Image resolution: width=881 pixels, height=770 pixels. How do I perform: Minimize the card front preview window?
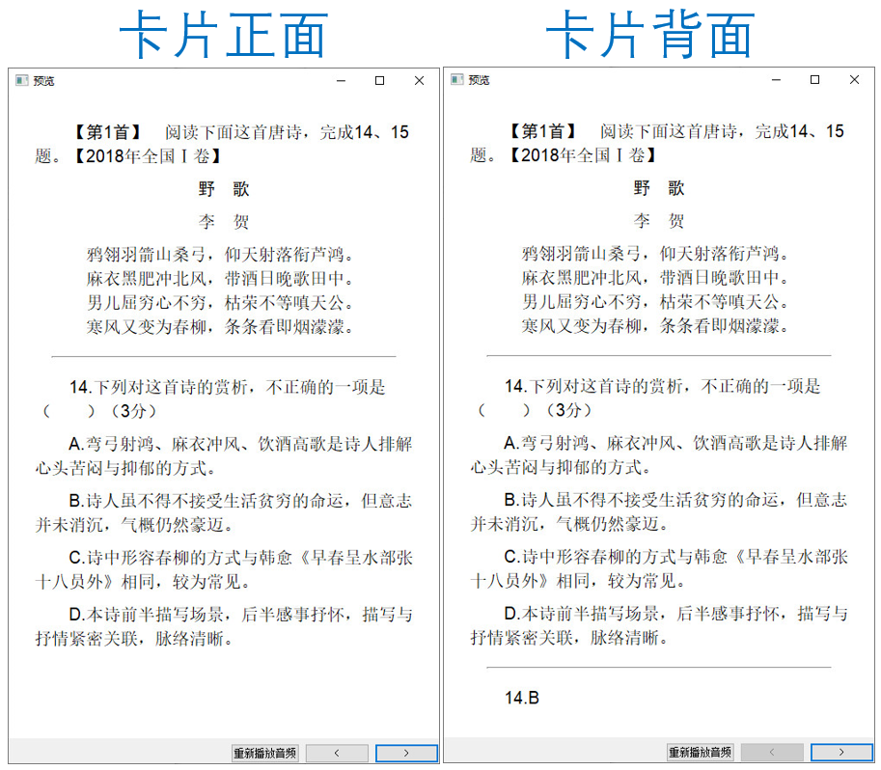coord(341,81)
